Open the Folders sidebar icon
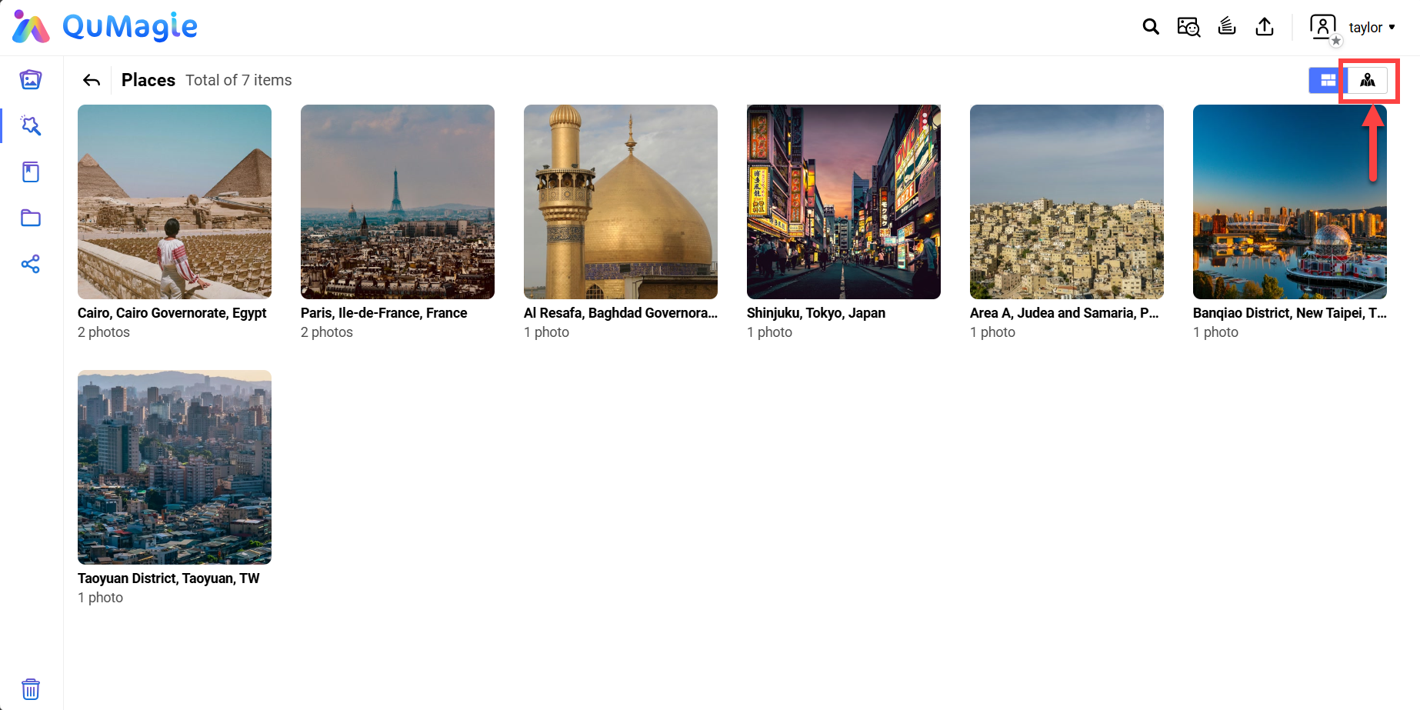Screen dimensions: 1420x710 (31, 218)
